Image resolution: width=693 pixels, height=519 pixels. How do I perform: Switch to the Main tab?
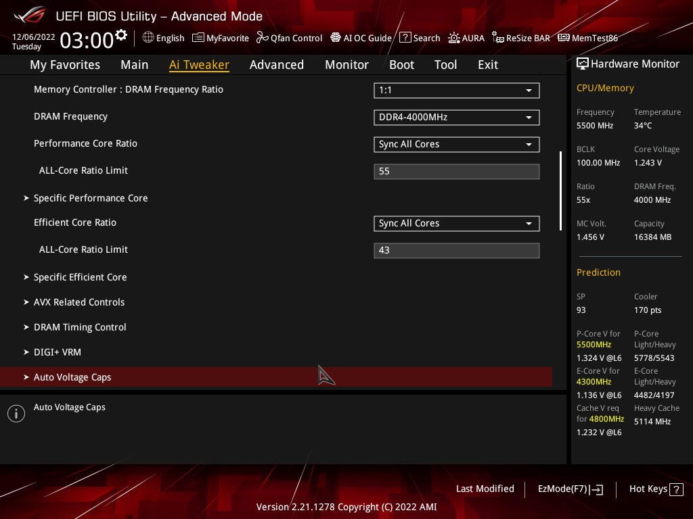[135, 65]
